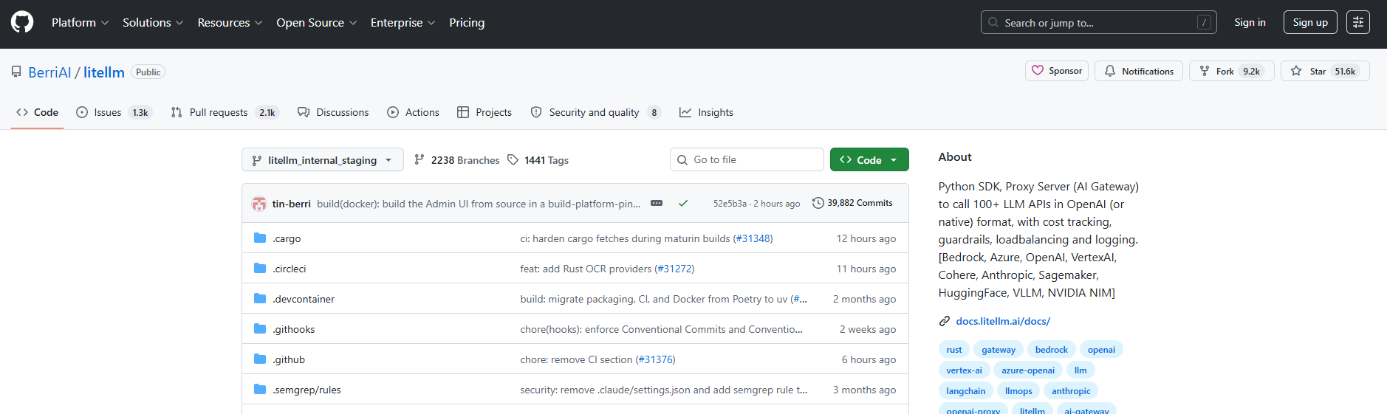Open the .githooks folder
The height and width of the screenshot is (414, 1387).
click(x=293, y=329)
